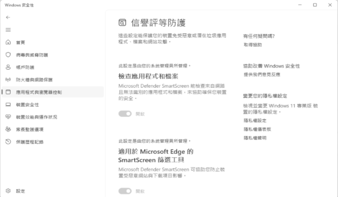Click the 隱私權聲明 link
338x197 pixels.
(x=255, y=138)
